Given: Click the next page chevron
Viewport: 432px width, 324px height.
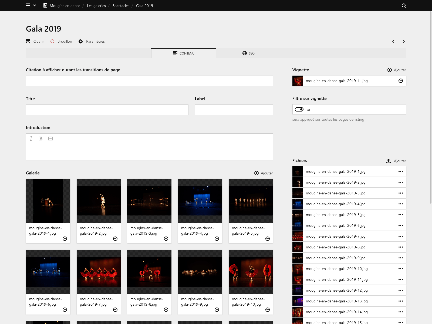Looking at the screenshot, I should (404, 41).
